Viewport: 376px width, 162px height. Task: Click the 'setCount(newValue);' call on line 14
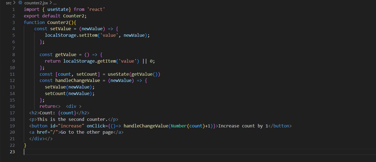point(70,94)
